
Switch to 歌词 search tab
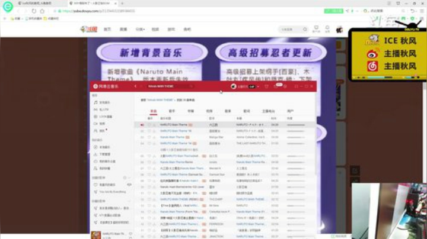click(247, 111)
